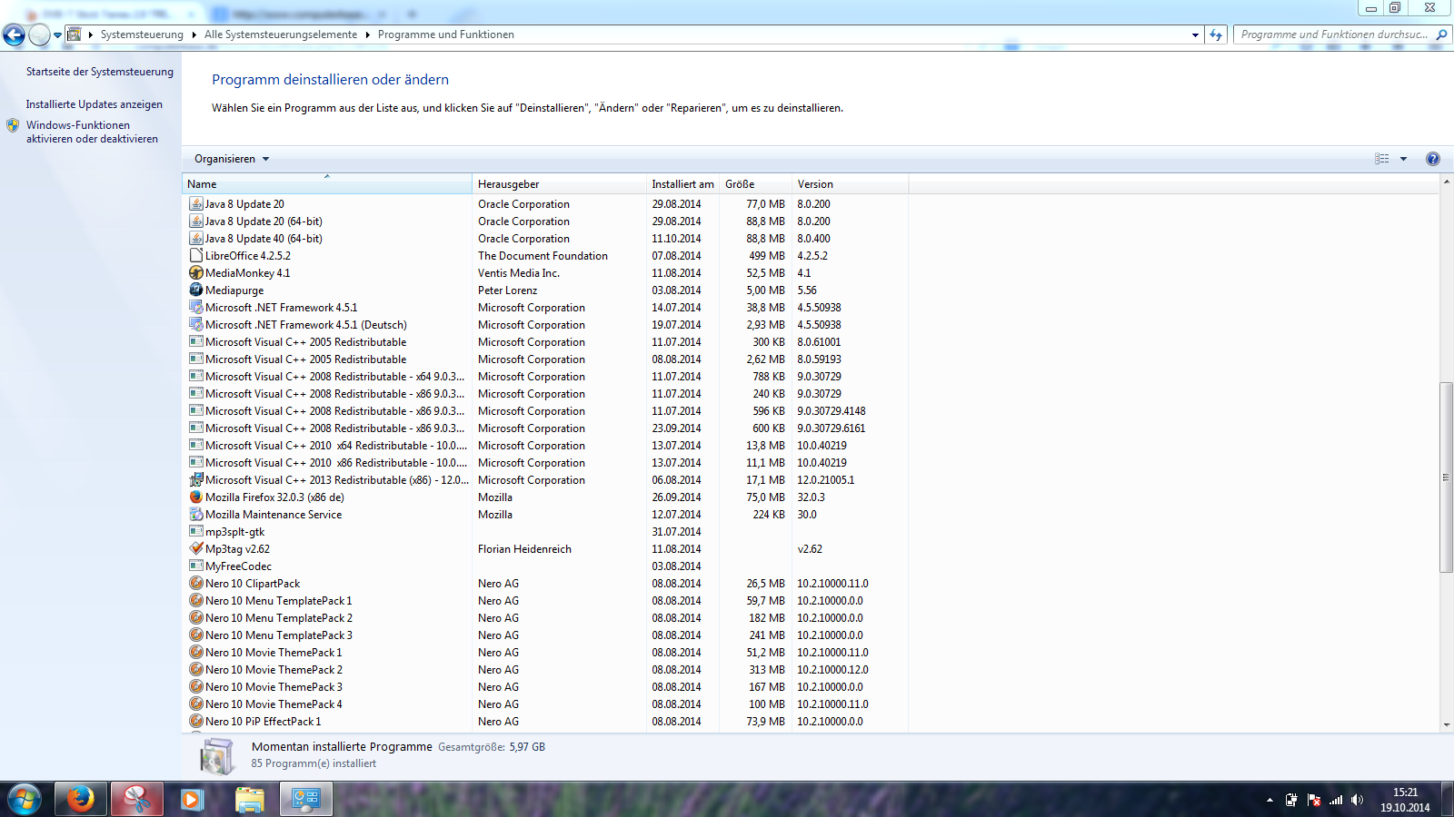Open the taskbar clock showing 15:21
This screenshot has width=1454, height=817.
click(x=1405, y=800)
